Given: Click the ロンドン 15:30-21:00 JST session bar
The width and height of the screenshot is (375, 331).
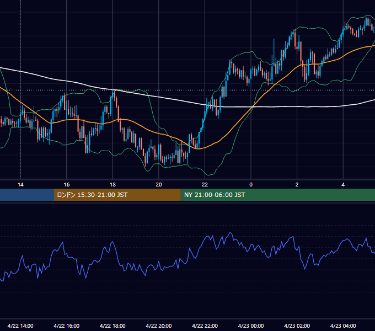Looking at the screenshot, I should 117,195.
